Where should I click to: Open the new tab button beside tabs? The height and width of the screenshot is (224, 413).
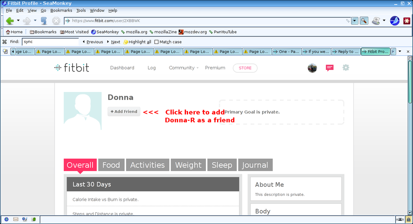(5, 51)
